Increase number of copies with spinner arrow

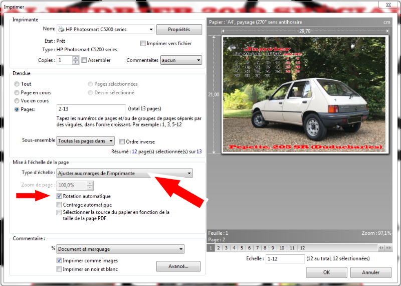[x=76, y=58]
